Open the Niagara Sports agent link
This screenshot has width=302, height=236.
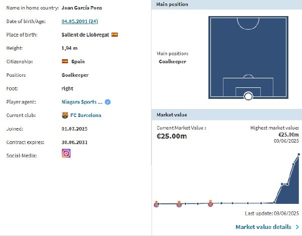(82, 102)
